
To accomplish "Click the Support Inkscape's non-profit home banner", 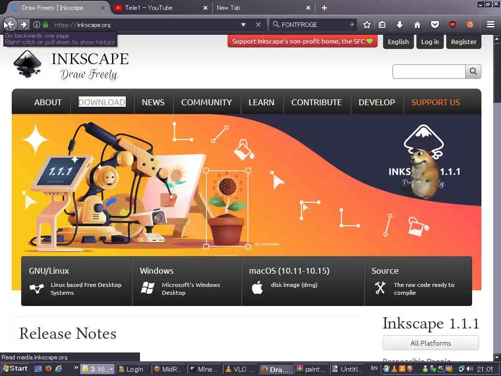I will click(x=302, y=41).
